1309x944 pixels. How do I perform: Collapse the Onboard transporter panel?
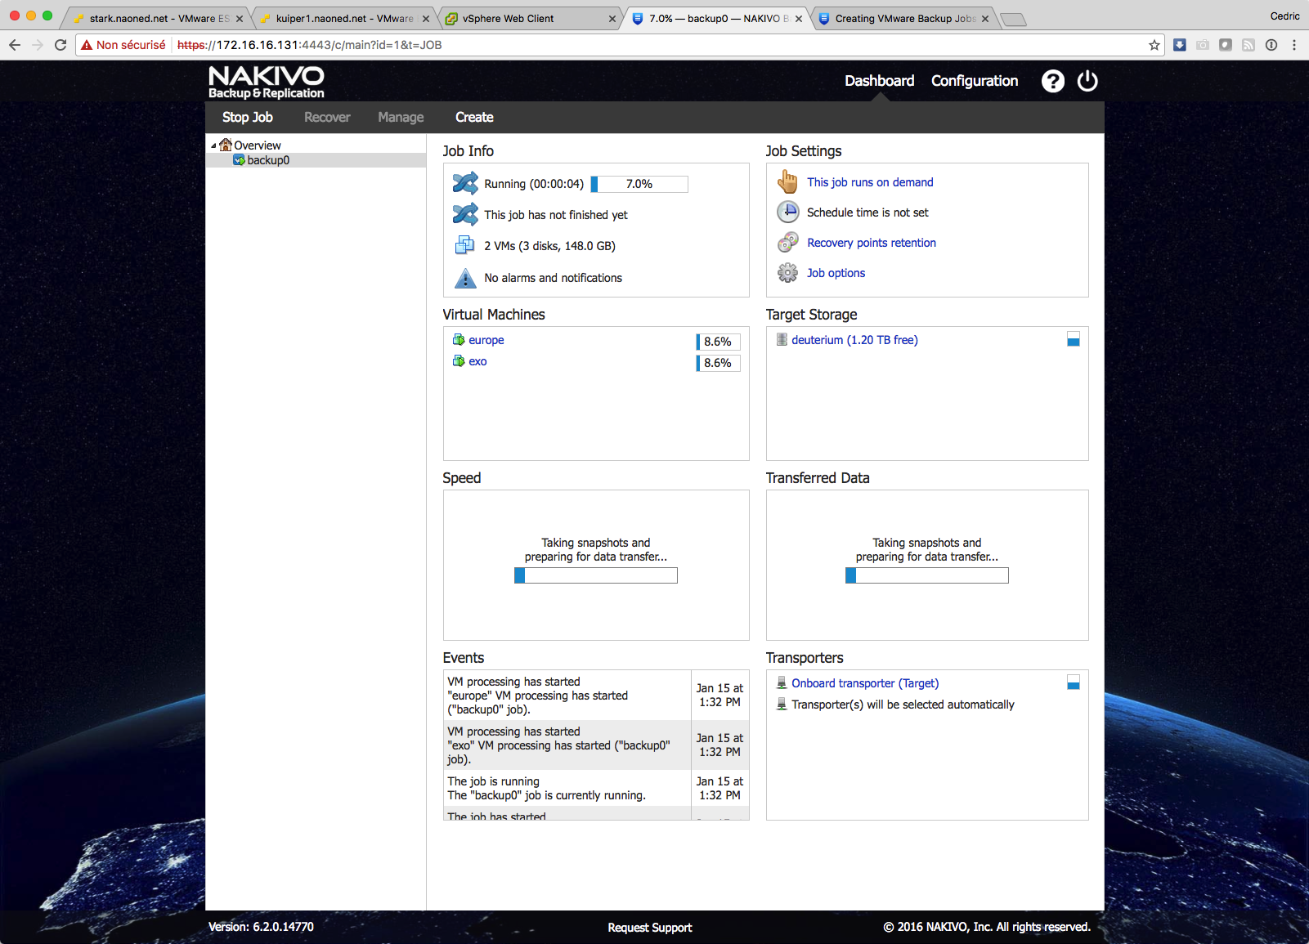point(1073,683)
